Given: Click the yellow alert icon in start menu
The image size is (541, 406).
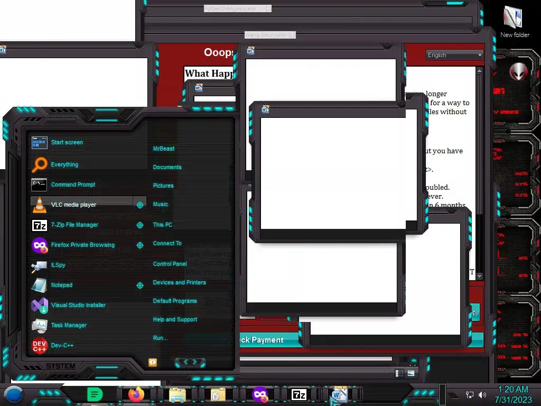Looking at the screenshot, I should (153, 363).
